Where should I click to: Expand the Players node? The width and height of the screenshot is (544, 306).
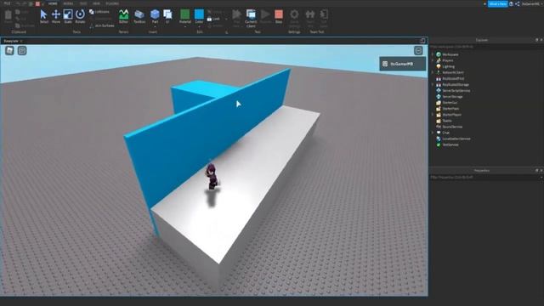click(x=433, y=60)
